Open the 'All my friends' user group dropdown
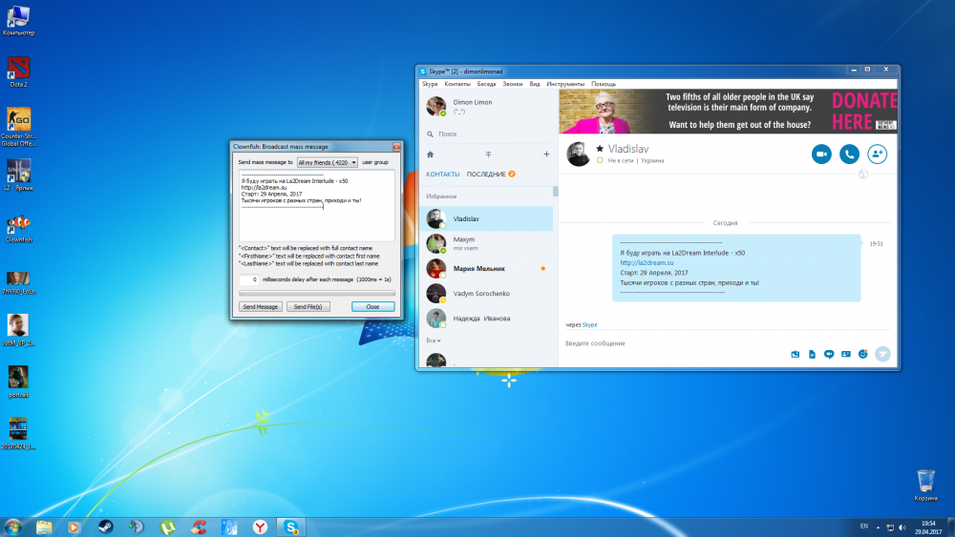 coord(327,163)
